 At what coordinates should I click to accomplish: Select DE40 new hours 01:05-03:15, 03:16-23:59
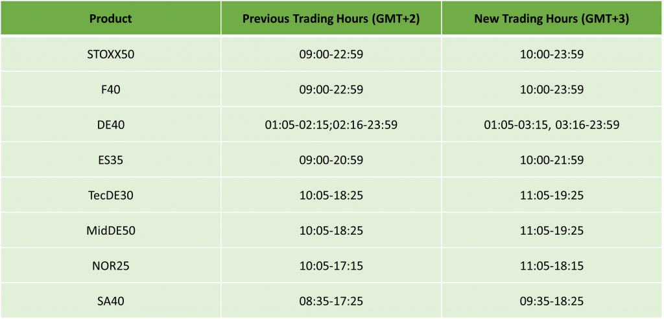click(x=552, y=124)
